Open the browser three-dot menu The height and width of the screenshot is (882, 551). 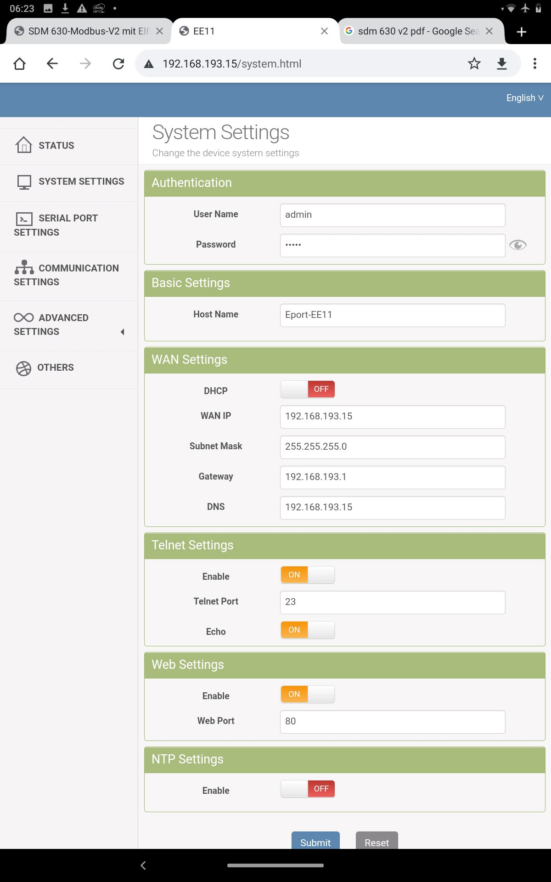[535, 63]
